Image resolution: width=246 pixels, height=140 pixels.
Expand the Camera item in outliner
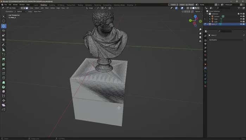[210, 16]
